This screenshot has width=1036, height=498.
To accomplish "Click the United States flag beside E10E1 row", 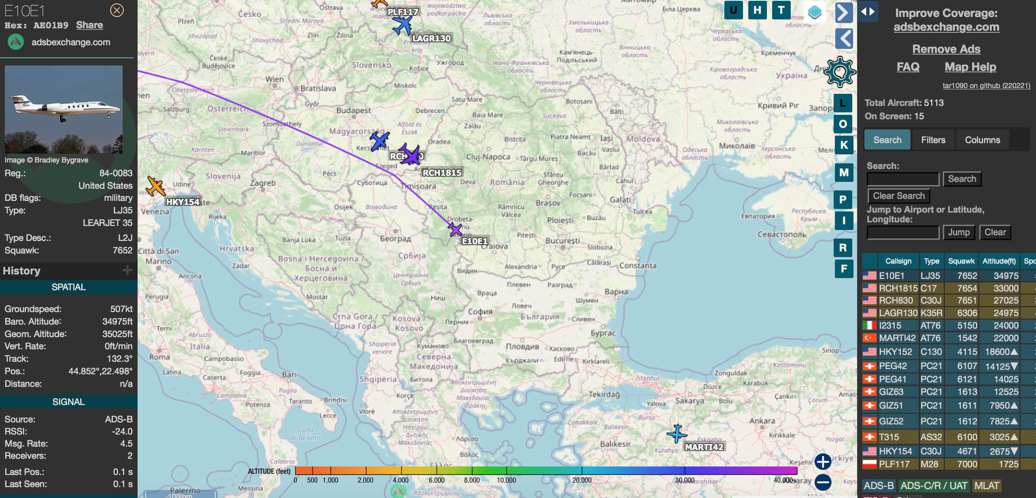I will tap(869, 276).
